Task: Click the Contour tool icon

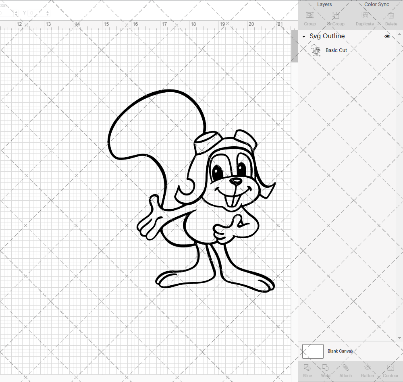Action: pos(391,367)
